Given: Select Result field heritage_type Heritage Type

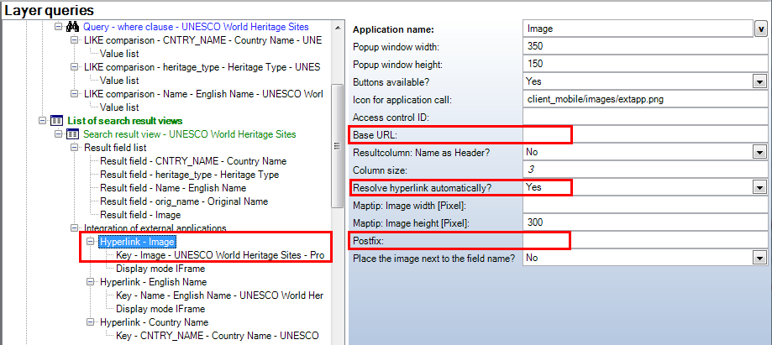Looking at the screenshot, I should point(190,175).
